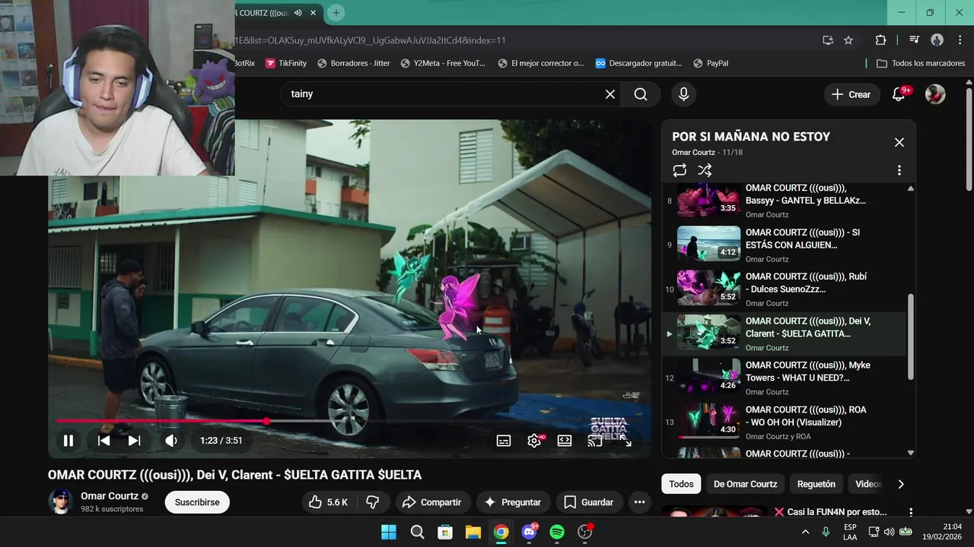Select Videos filter chip
This screenshot has height=547, width=974.
pyautogui.click(x=868, y=484)
